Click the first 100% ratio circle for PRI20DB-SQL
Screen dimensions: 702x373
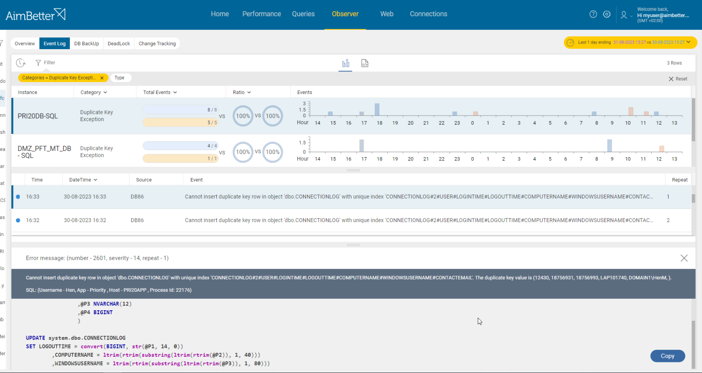coord(243,116)
